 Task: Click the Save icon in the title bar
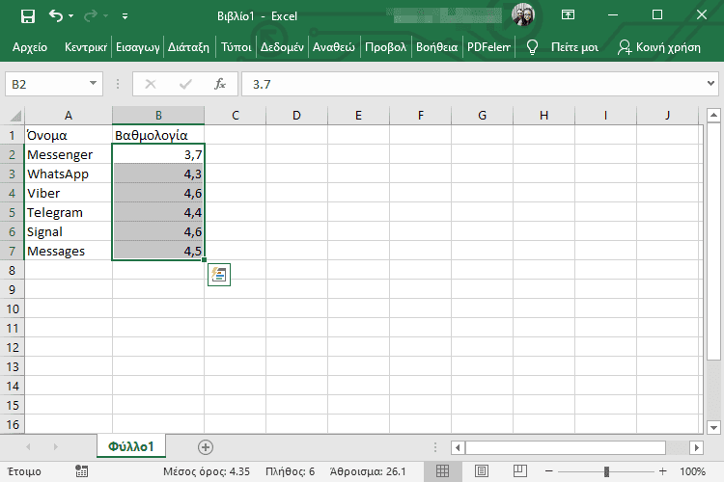28,16
